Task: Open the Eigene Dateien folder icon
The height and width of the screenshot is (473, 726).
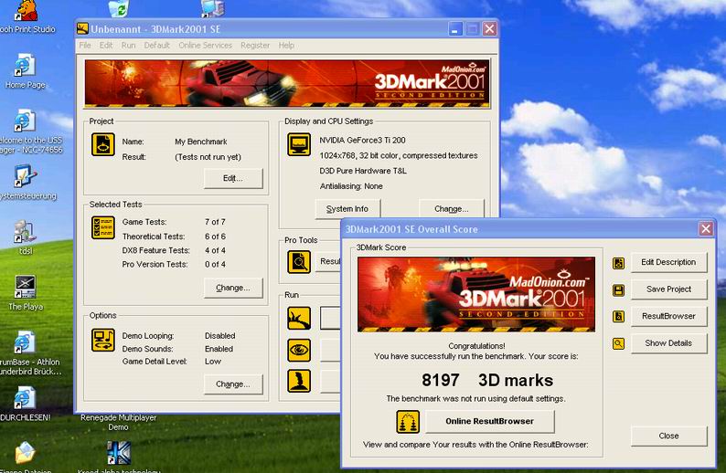Action: tap(25, 457)
